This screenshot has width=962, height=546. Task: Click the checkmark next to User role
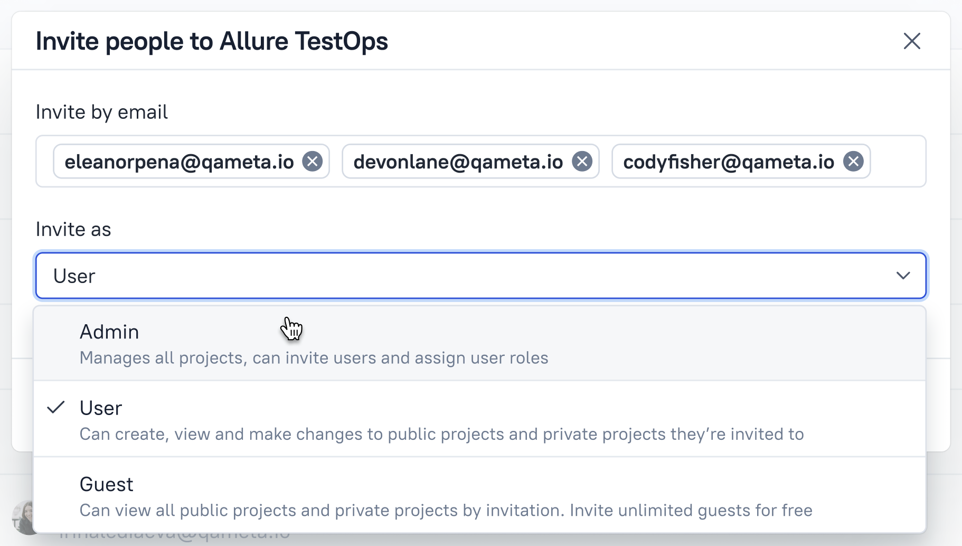[56, 407]
